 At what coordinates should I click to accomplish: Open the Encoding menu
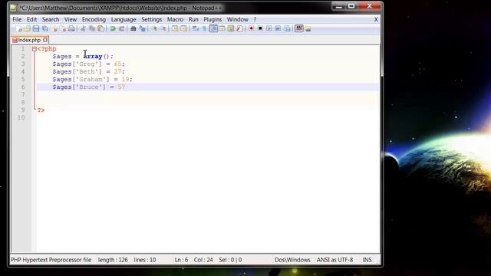point(94,19)
